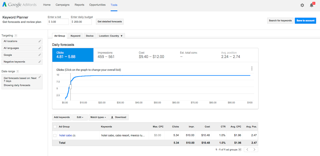Image resolution: width=320 pixels, height=156 pixels.
Task: Open the notifications bell
Action: tap(311, 5)
